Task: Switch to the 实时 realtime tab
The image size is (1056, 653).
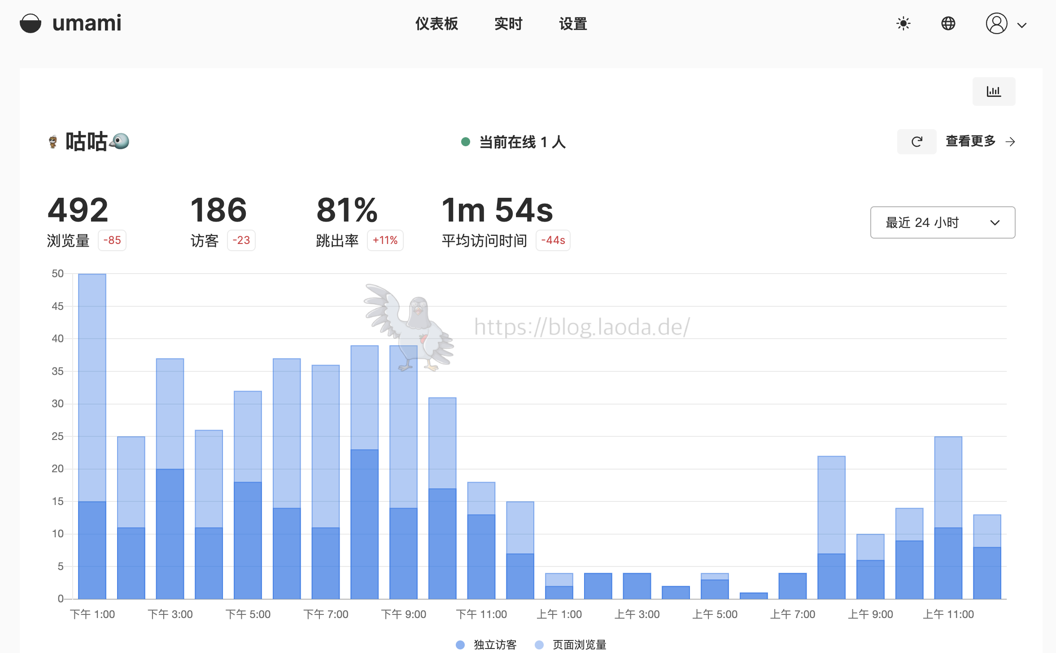Action: 508,24
